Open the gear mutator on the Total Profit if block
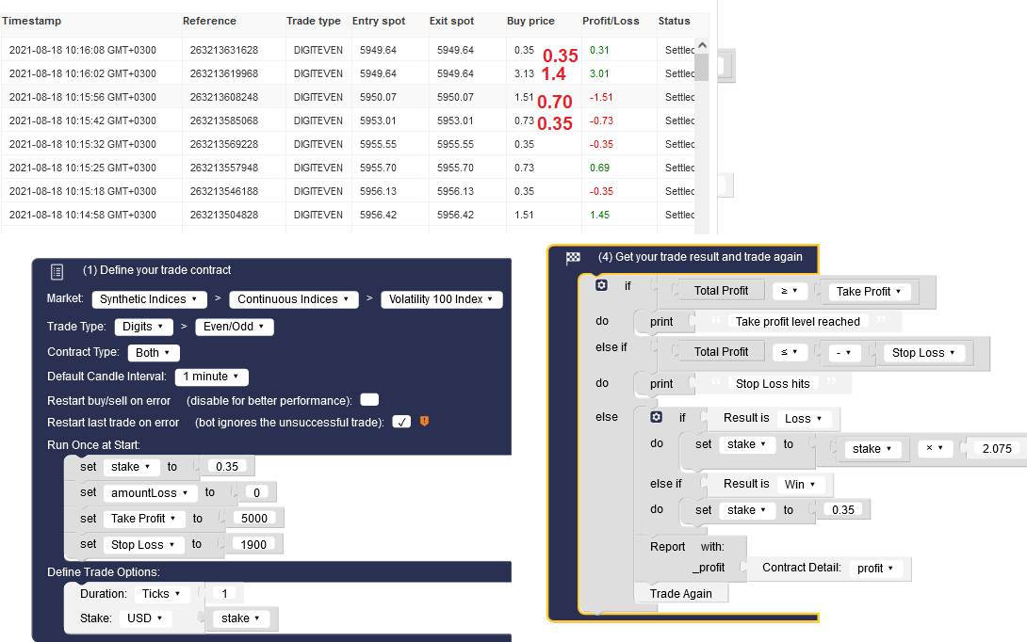Viewport: 1027px width, 642px height. [600, 284]
